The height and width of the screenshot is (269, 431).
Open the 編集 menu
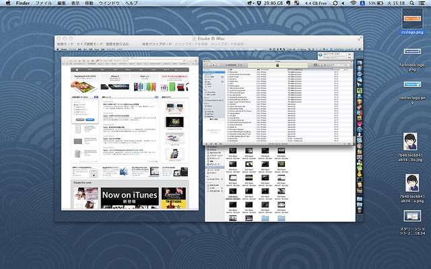pos(61,3)
